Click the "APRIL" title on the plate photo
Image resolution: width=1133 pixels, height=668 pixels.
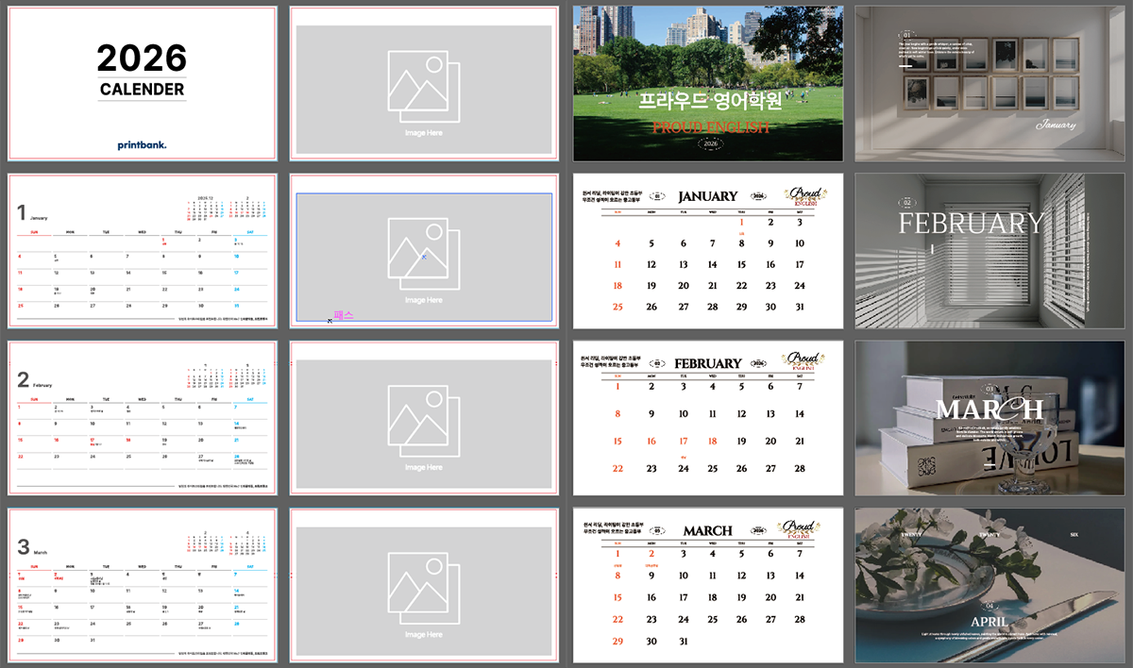[x=989, y=622]
